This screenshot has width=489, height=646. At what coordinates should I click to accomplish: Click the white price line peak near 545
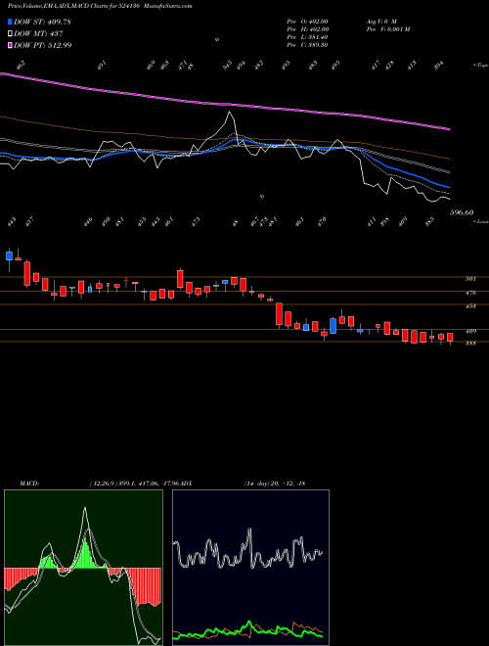pyautogui.click(x=230, y=113)
